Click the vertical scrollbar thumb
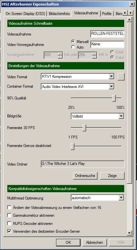This screenshot has width=137, height=250. tap(129, 103)
